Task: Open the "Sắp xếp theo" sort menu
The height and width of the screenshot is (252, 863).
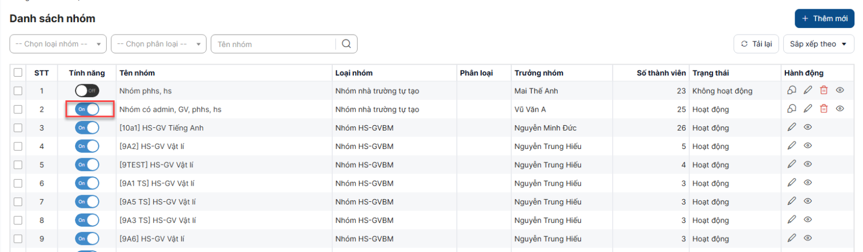Action: 818,44
